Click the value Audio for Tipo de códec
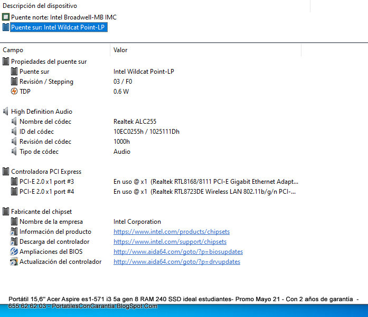Image resolution: width=368 pixels, height=317 pixels. (x=122, y=152)
